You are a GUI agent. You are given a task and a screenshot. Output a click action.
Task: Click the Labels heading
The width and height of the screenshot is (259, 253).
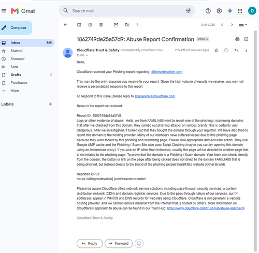7,104
